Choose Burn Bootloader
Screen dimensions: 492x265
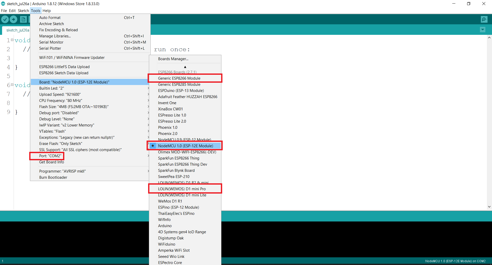tap(90, 177)
